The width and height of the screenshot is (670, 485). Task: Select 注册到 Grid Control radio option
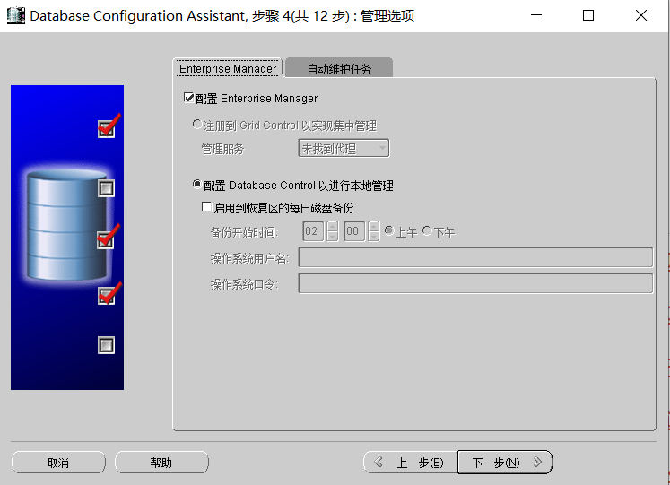(197, 125)
